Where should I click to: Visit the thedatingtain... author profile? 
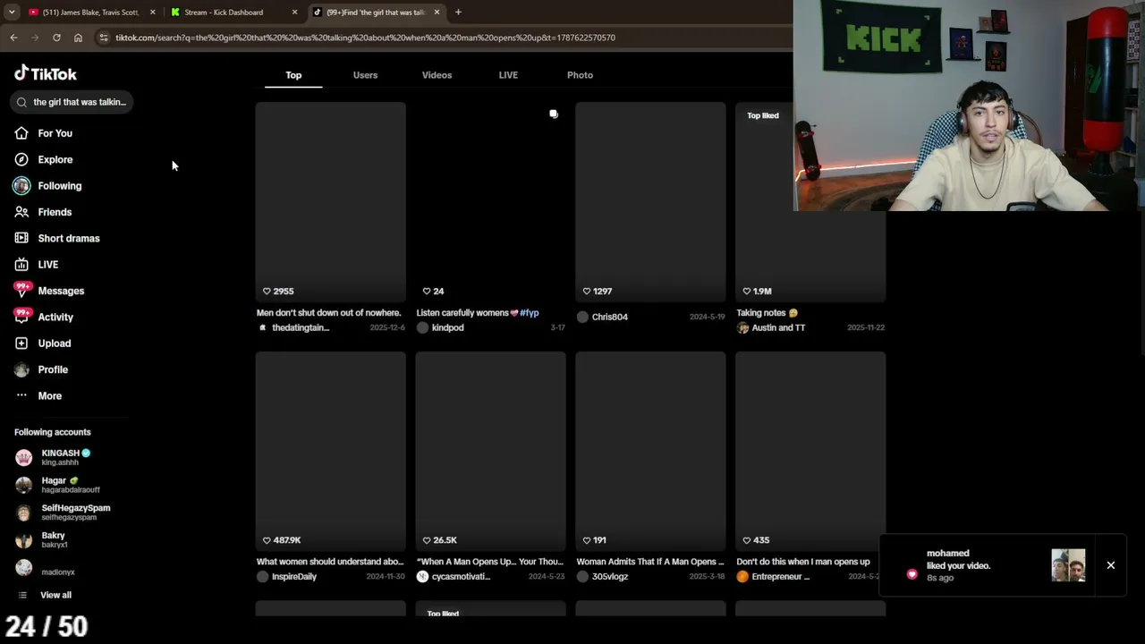click(301, 327)
